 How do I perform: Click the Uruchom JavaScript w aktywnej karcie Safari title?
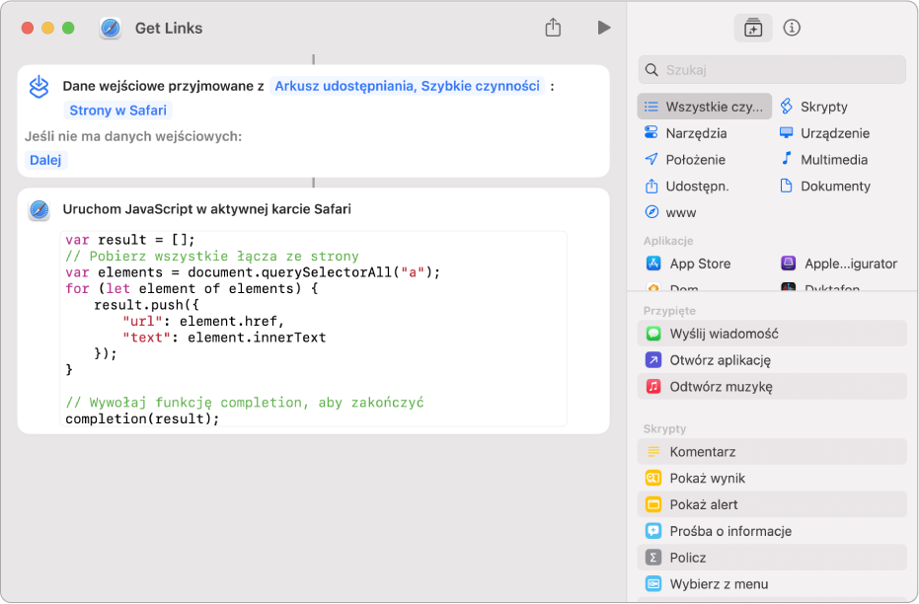(207, 209)
